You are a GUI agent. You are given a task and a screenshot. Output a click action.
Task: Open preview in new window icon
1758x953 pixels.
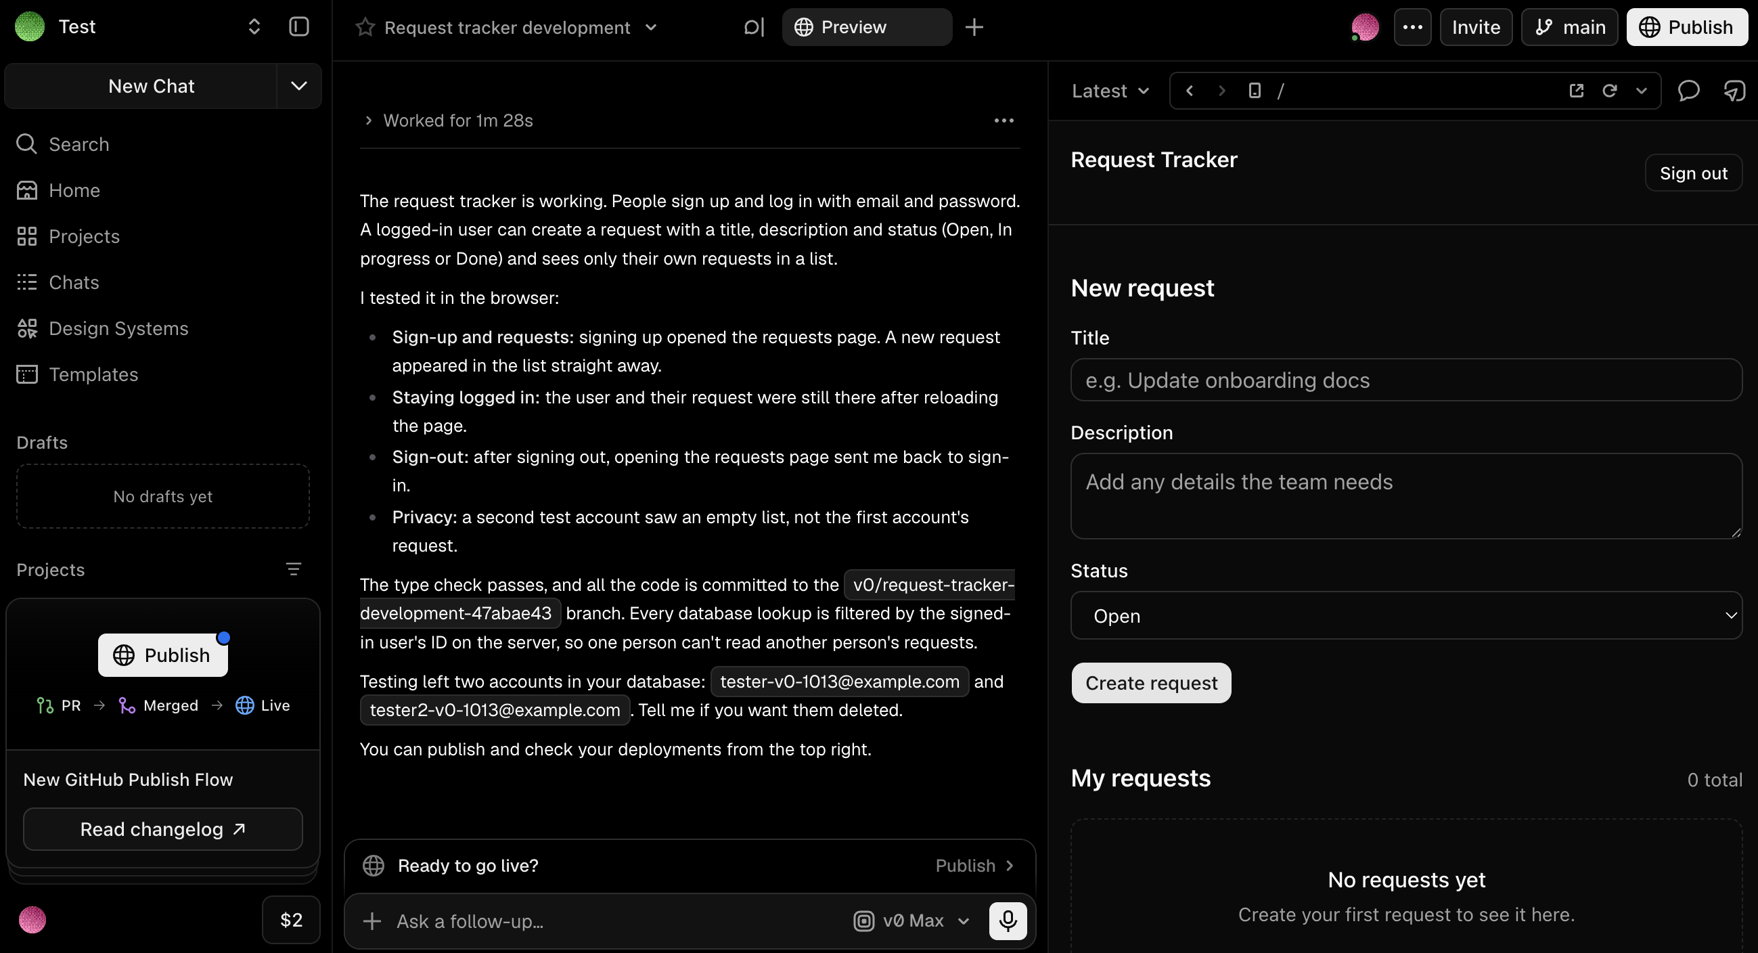1577,91
